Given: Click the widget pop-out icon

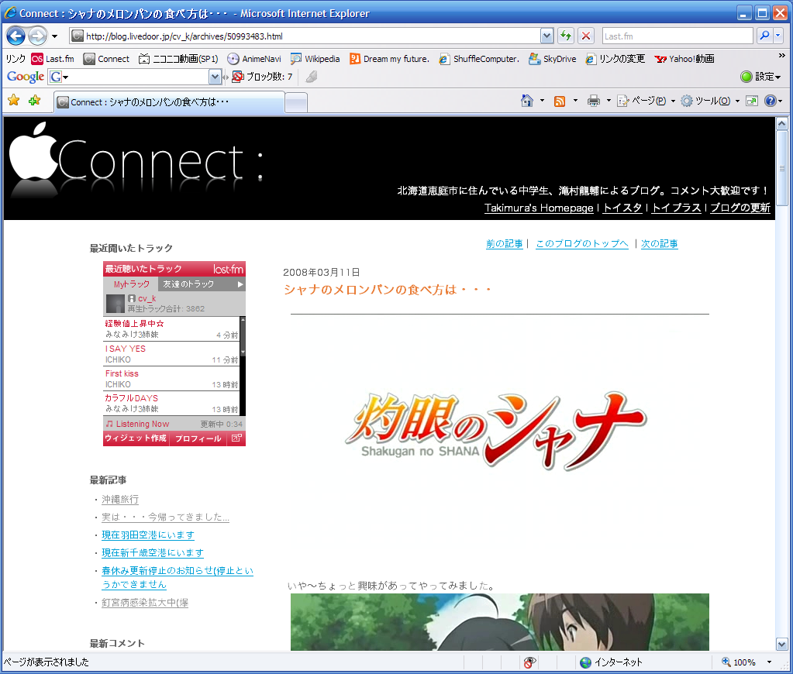Looking at the screenshot, I should click(236, 438).
